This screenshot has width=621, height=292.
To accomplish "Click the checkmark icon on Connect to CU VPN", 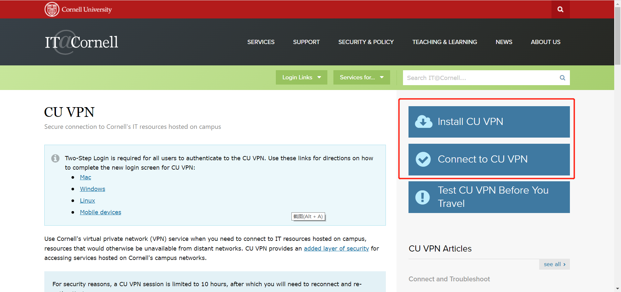I will coord(423,159).
